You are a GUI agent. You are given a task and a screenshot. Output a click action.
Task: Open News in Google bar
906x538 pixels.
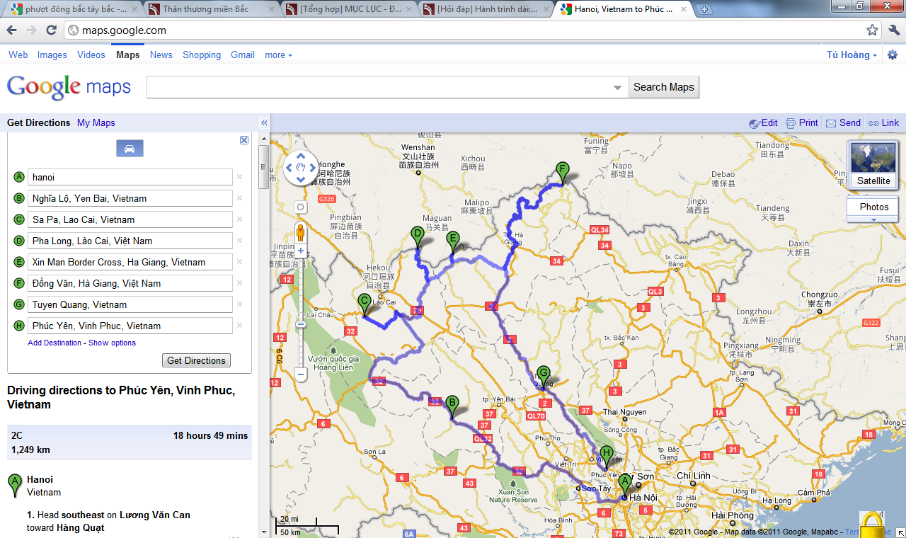(161, 55)
